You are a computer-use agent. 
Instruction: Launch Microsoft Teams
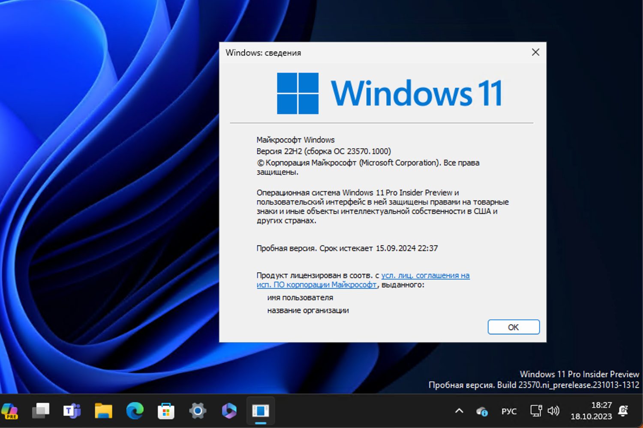[72, 411]
